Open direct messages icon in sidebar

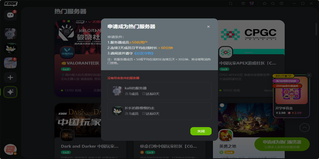point(10,15)
